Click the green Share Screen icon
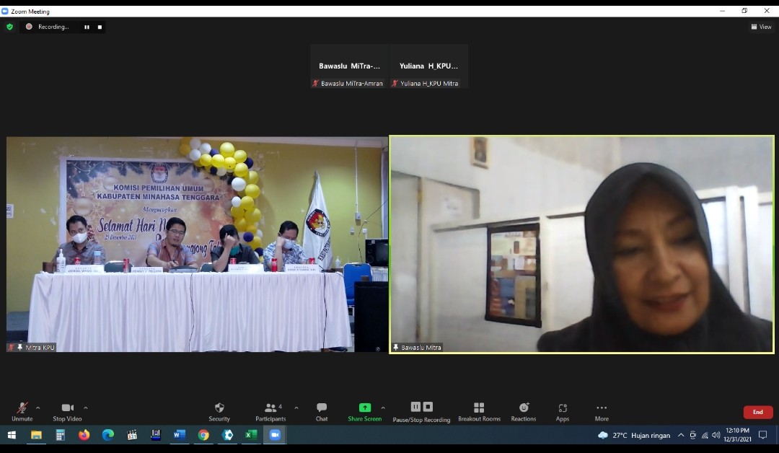This screenshot has height=453, width=779. 364,408
